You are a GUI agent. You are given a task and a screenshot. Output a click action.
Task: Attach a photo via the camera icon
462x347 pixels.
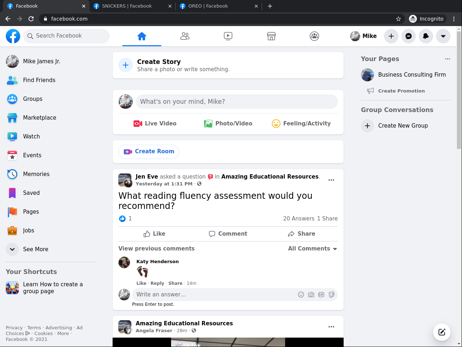click(x=311, y=295)
